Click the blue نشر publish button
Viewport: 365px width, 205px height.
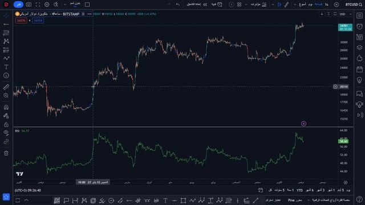[x=18, y=5]
